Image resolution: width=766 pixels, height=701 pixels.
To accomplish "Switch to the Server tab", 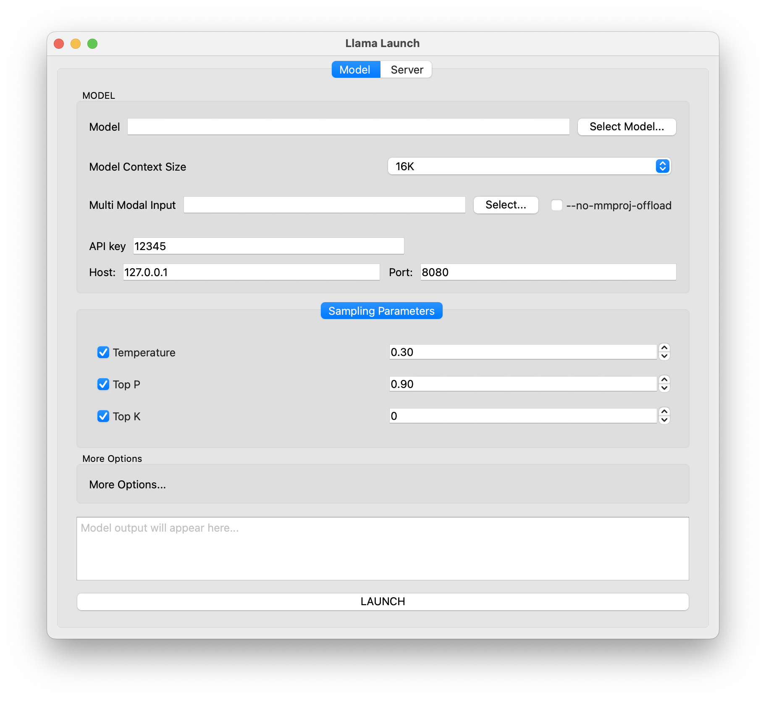I will pyautogui.click(x=407, y=69).
